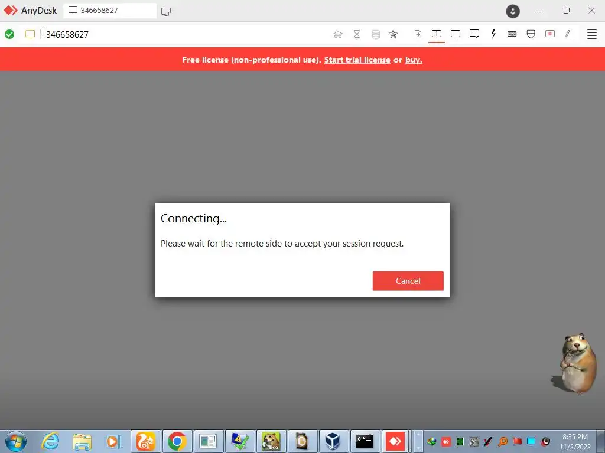Select remote monitor 1 icon
The width and height of the screenshot is (605, 453).
pos(437,34)
